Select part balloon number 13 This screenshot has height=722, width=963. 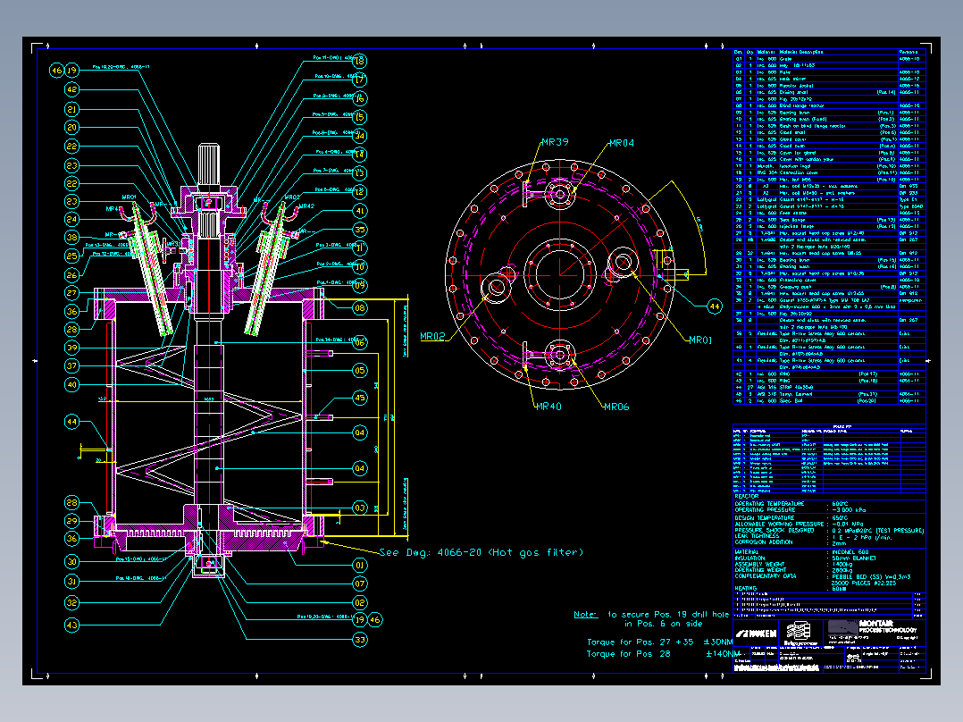coord(360,173)
